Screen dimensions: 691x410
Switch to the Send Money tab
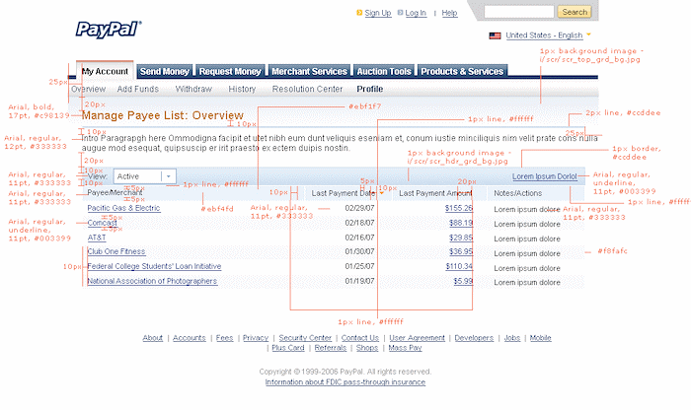pyautogui.click(x=165, y=71)
